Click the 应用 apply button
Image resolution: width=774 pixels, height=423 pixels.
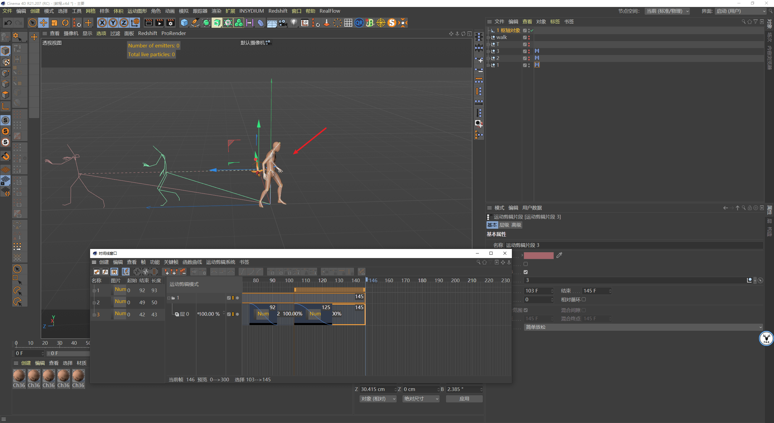pyautogui.click(x=464, y=399)
